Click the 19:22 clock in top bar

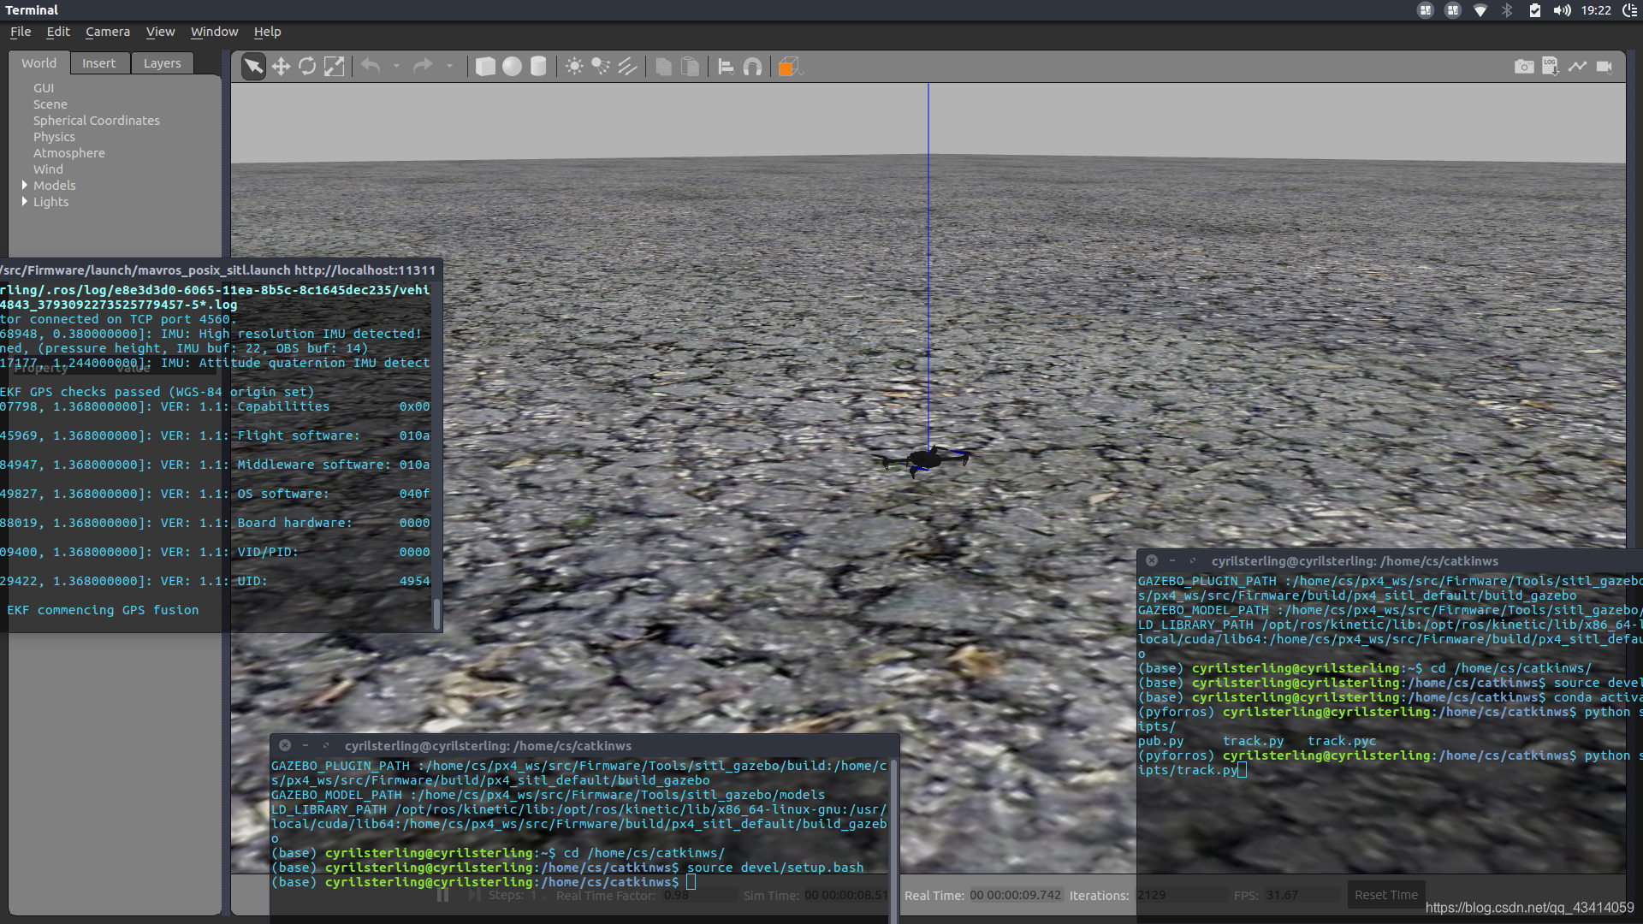point(1596,10)
